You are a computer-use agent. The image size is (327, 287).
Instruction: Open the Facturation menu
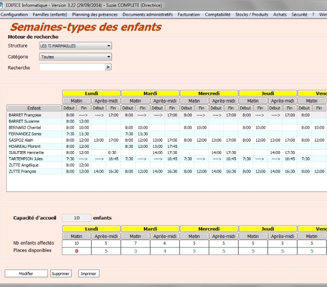[x=188, y=15]
